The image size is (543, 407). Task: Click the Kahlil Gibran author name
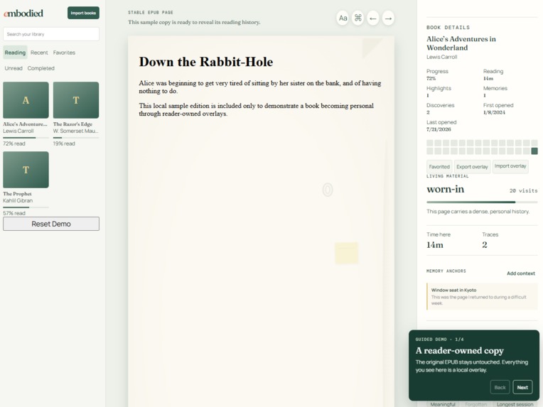click(x=18, y=201)
